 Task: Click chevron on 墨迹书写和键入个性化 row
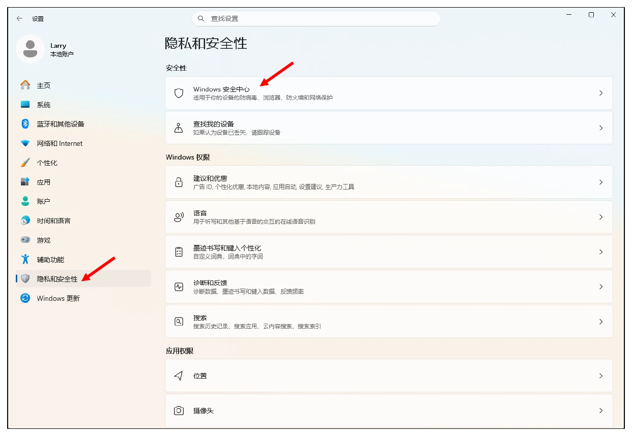pos(601,252)
